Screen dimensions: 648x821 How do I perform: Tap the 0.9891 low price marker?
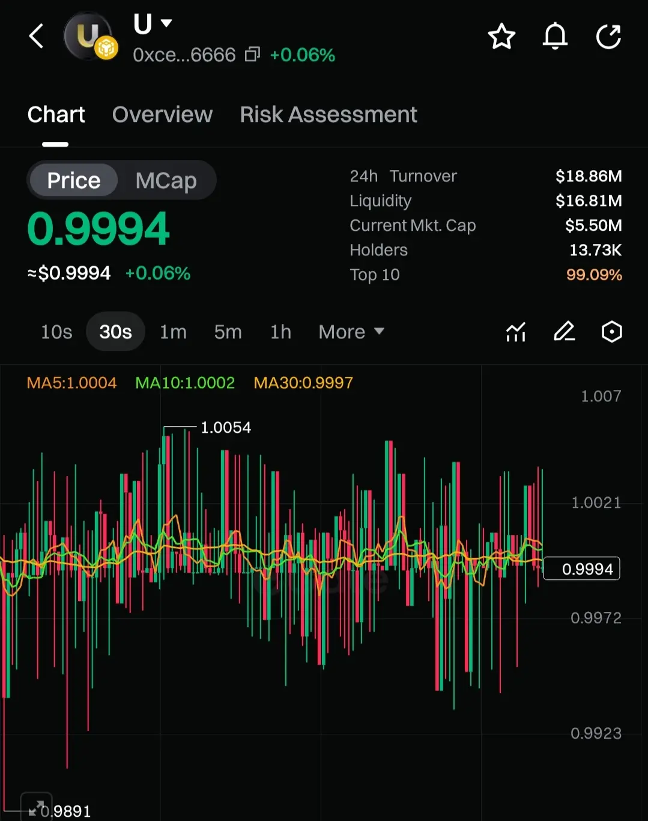point(66,811)
